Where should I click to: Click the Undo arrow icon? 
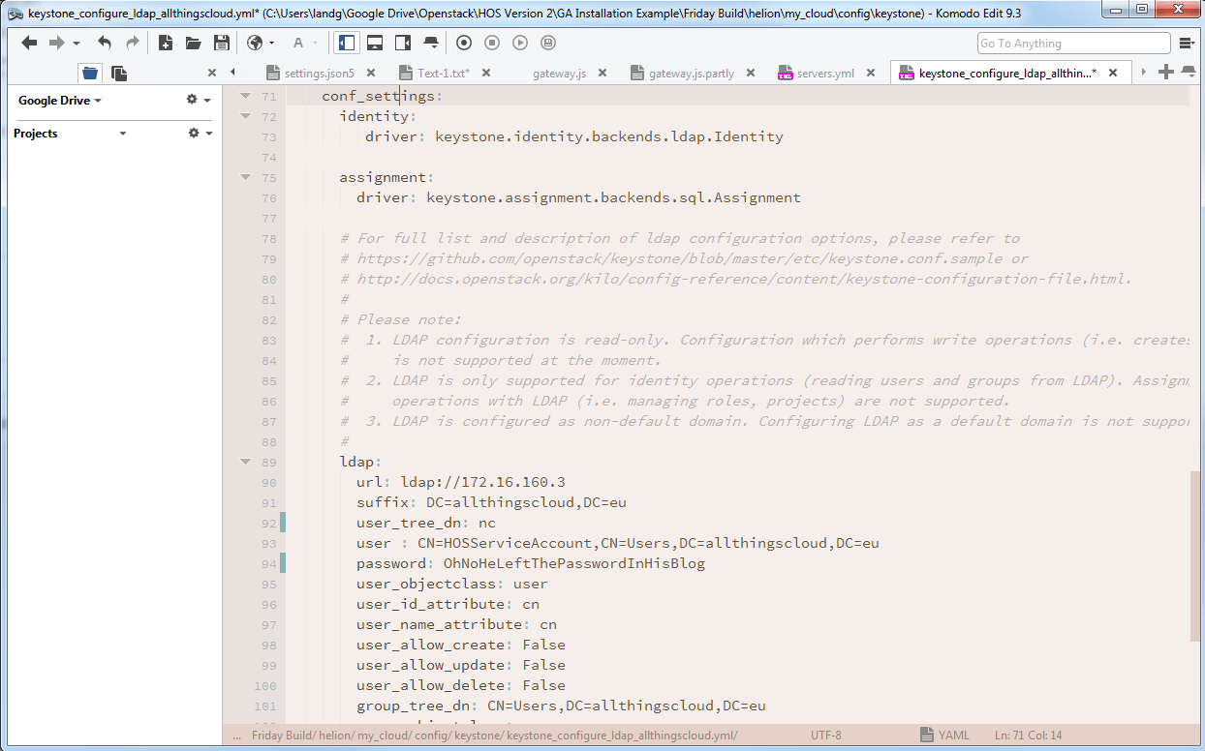click(x=105, y=43)
